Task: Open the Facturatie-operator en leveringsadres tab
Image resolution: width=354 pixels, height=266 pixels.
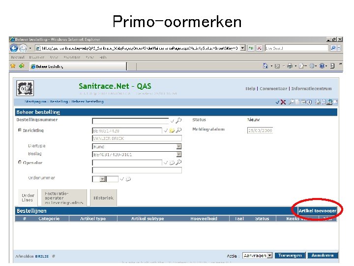Action: tap(64, 198)
